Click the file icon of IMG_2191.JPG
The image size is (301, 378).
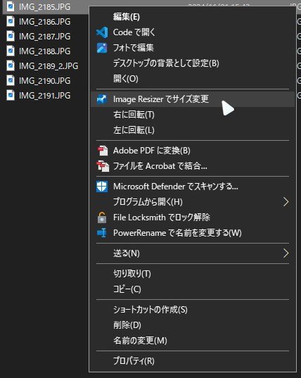coord(11,95)
